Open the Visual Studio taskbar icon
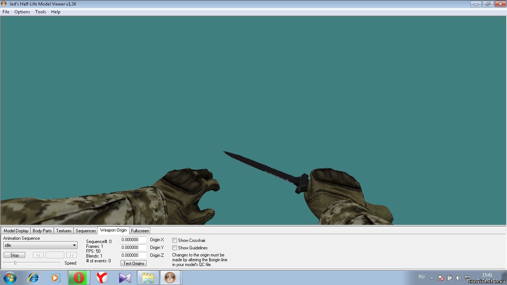 (x=125, y=278)
